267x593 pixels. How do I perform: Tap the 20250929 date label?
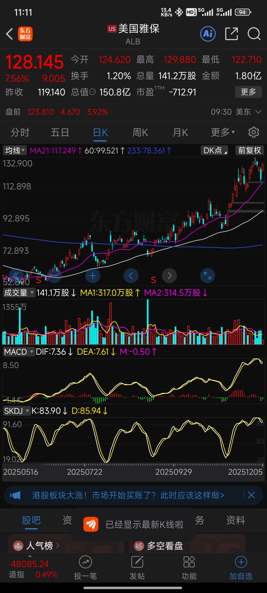[x=174, y=472]
